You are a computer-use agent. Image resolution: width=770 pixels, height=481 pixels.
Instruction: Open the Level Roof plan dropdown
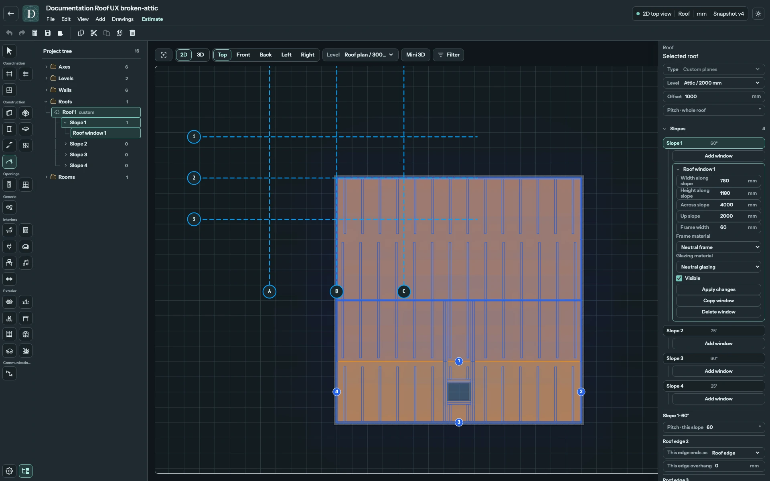pos(360,55)
